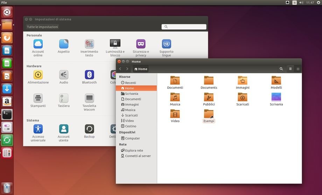Open Alimentazione power settings
The width and height of the screenshot is (322, 195).
(x=38, y=75)
